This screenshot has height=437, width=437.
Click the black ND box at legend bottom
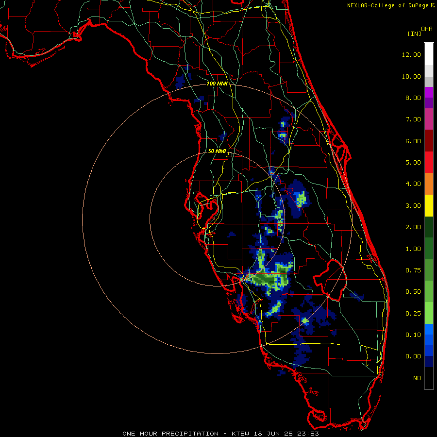pos(429,378)
